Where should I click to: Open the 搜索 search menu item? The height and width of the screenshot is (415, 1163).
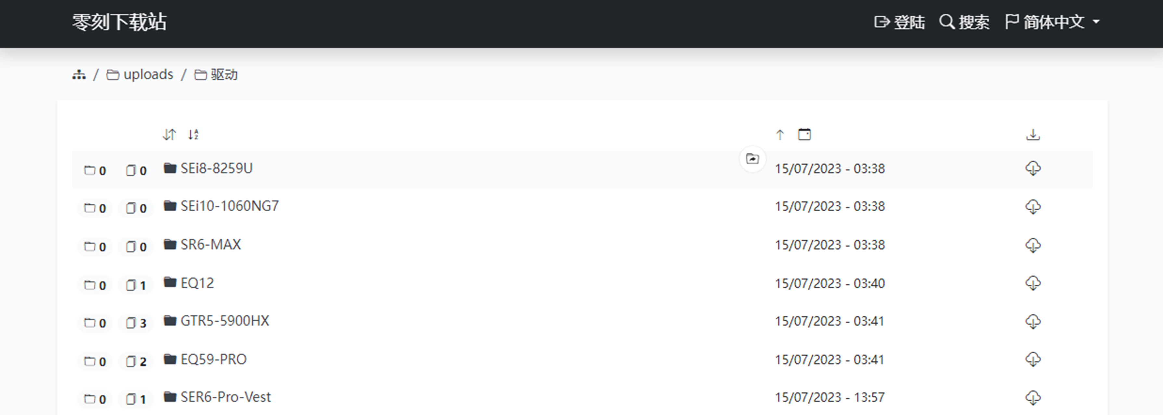click(x=964, y=22)
